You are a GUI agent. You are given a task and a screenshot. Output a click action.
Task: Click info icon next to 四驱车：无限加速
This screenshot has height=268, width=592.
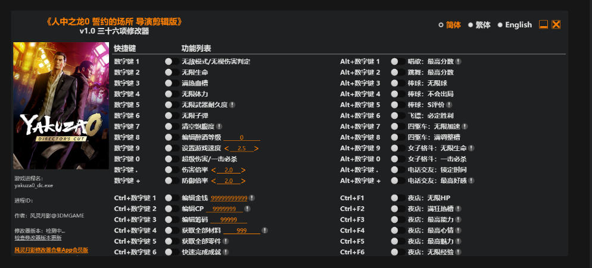[465, 126]
